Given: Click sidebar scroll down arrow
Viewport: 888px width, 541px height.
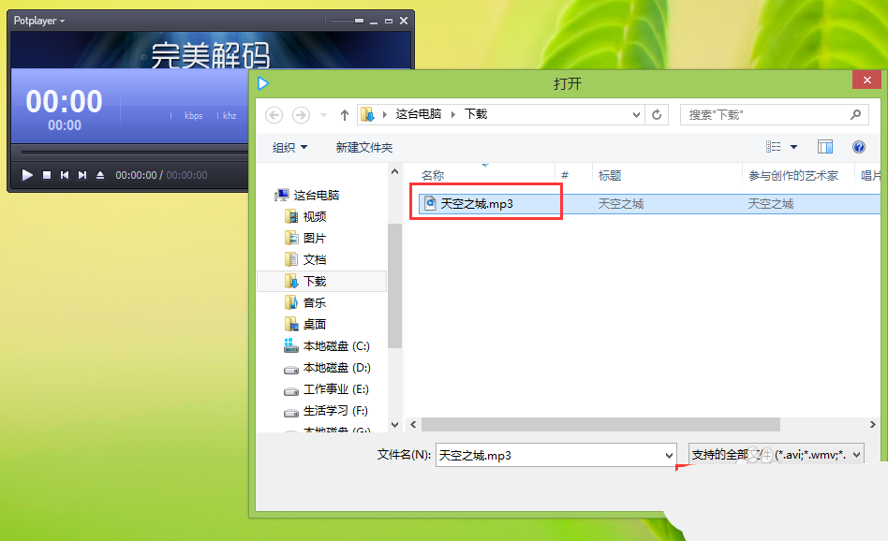Looking at the screenshot, I should coord(394,424).
